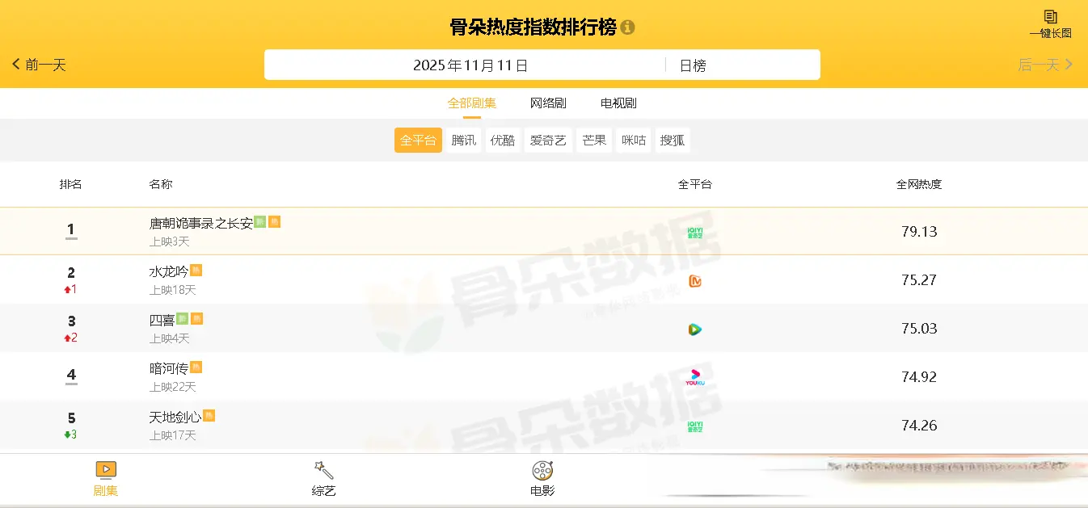This screenshot has height=508, width=1088.
Task: Click the 一键长图 screenshot icon
Action: point(1050,17)
